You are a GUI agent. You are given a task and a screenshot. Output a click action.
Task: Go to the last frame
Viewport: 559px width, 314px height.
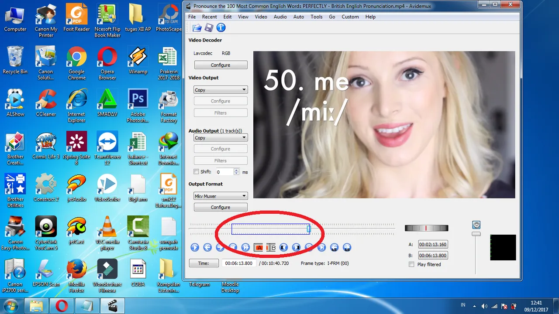(x=321, y=247)
